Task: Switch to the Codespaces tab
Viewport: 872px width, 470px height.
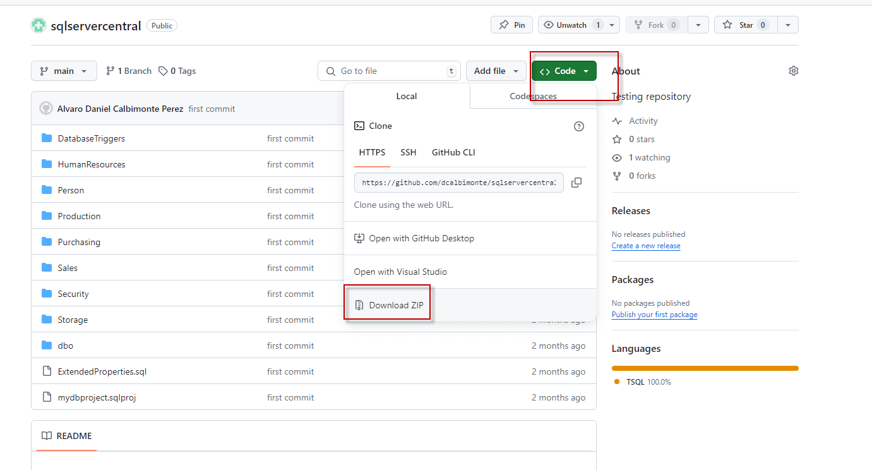Action: (533, 96)
